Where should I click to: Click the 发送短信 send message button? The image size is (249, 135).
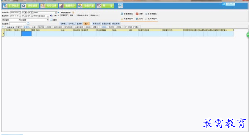(116, 24)
